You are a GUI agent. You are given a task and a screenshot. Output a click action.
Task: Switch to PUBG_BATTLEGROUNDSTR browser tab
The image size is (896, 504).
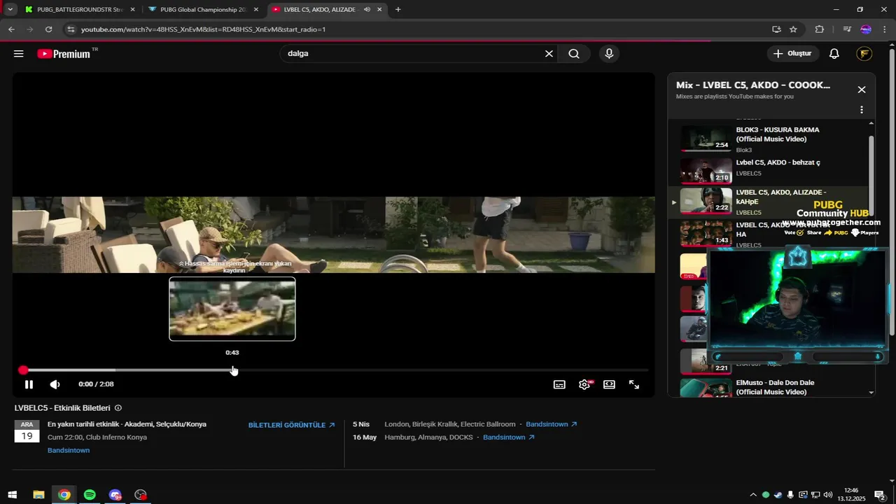pyautogui.click(x=80, y=10)
